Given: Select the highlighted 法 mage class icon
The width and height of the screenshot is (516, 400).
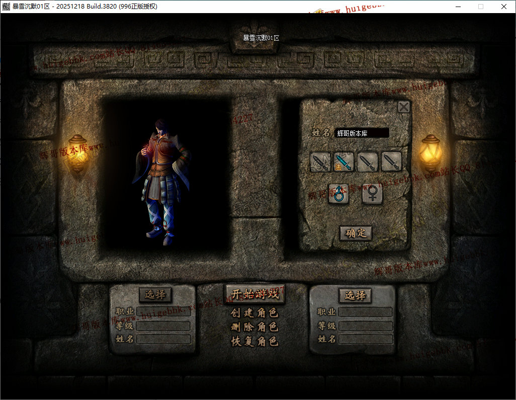Looking at the screenshot, I should 343,162.
